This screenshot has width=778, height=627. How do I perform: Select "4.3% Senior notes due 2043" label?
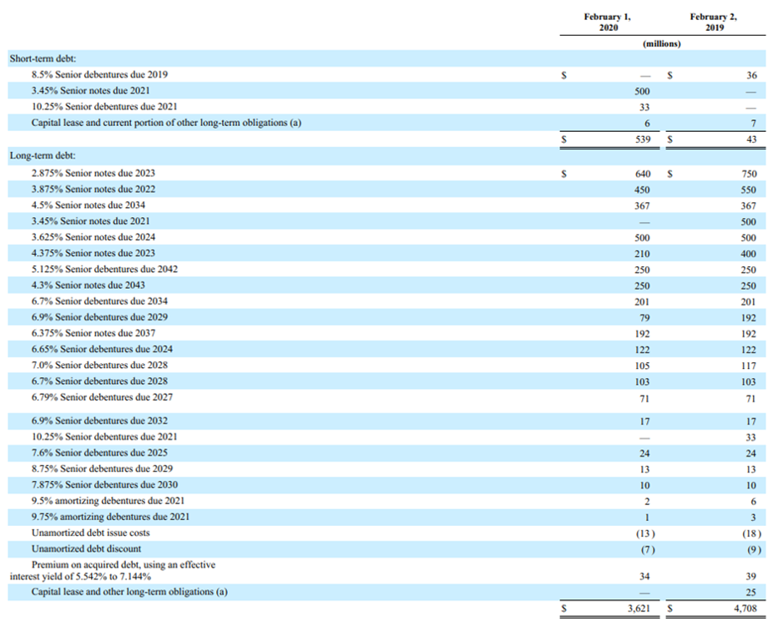(x=88, y=285)
